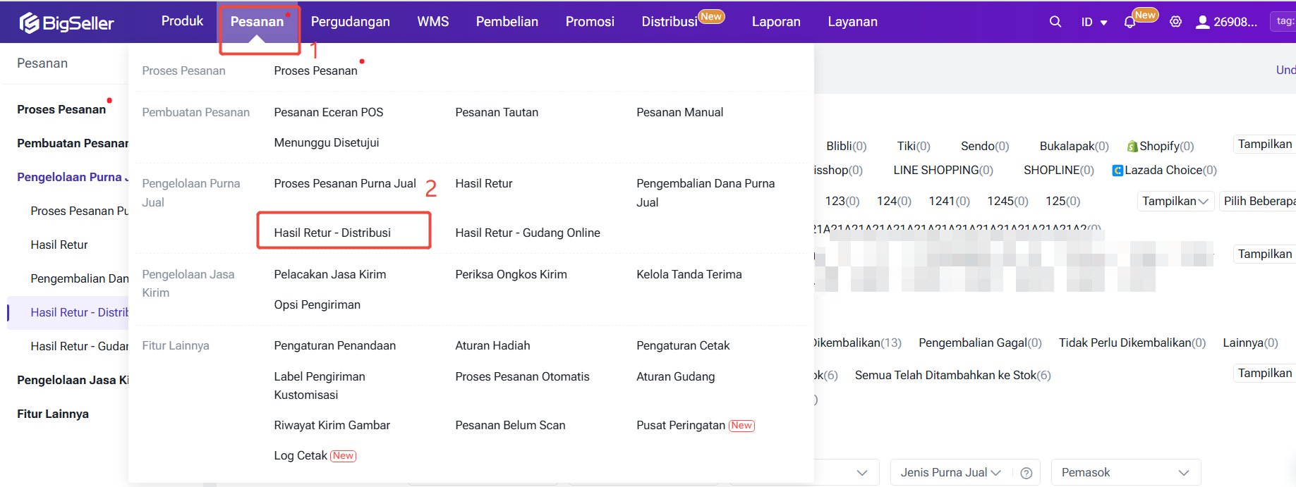Image resolution: width=1296 pixels, height=487 pixels.
Task: Open Pesanan Eceran POS
Action: [329, 112]
